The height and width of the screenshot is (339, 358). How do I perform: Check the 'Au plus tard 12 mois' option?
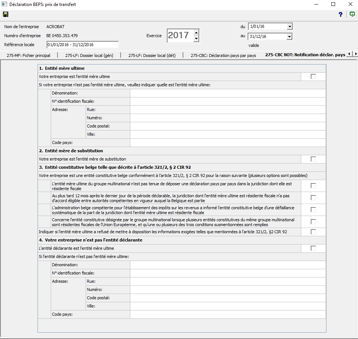pyautogui.click(x=313, y=198)
